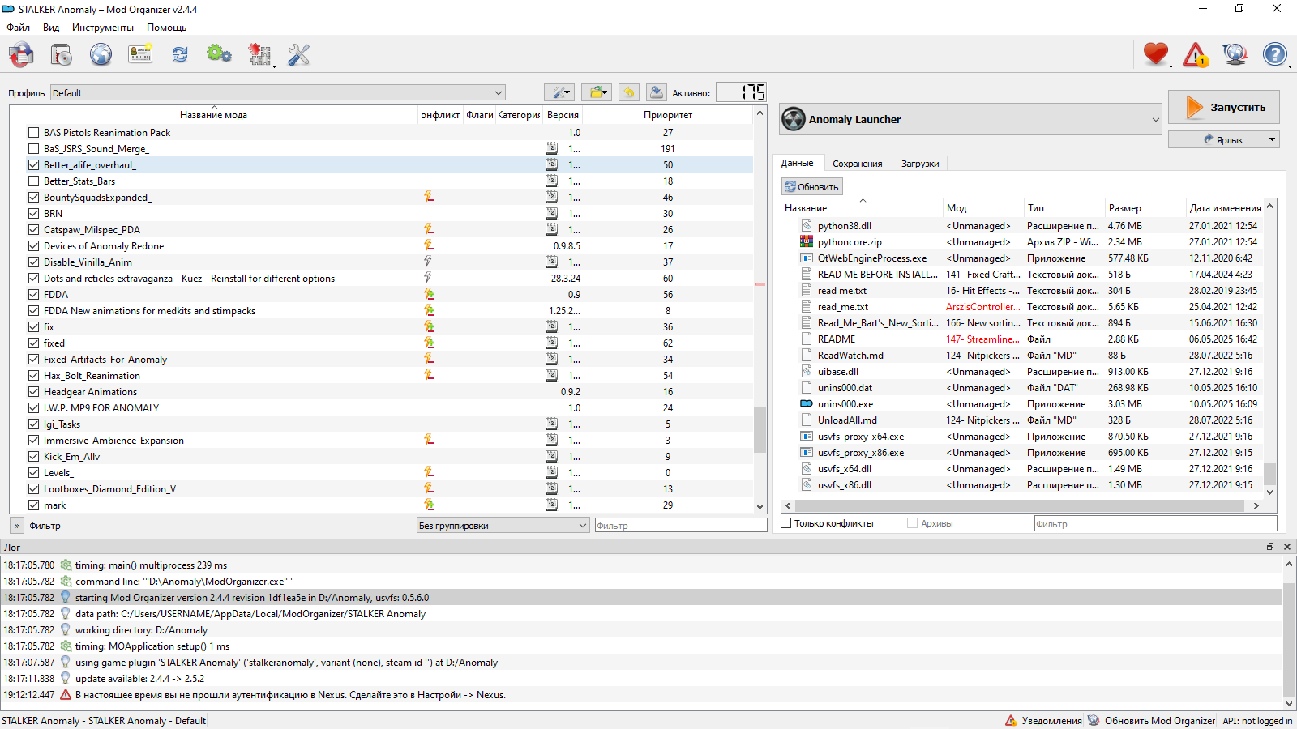Screen dimensions: 1297x729
Task: Click the open folder icon above mod list
Action: click(x=597, y=92)
